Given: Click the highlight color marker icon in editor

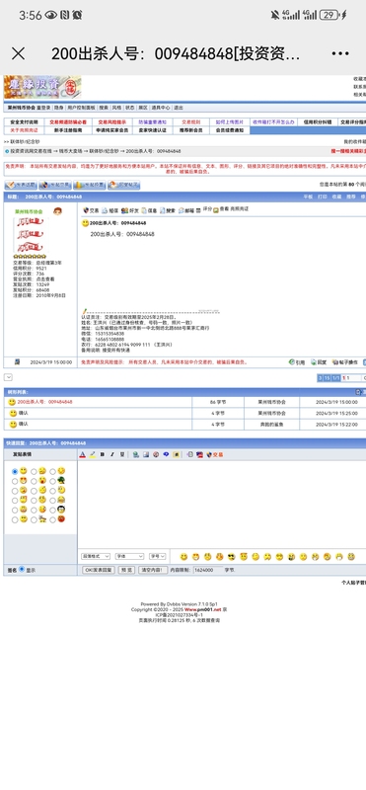Looking at the screenshot, I should click(x=92, y=454).
